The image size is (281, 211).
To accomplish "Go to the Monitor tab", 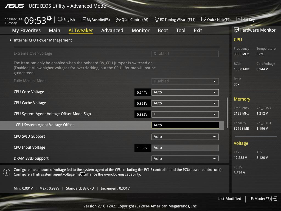I will pyautogui.click(x=140, y=30).
